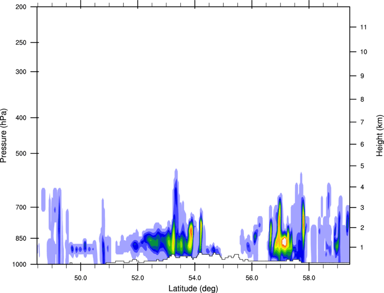The height and width of the screenshot is (293, 384).
Task: Click pressure tick label 700
Action: click(x=21, y=207)
